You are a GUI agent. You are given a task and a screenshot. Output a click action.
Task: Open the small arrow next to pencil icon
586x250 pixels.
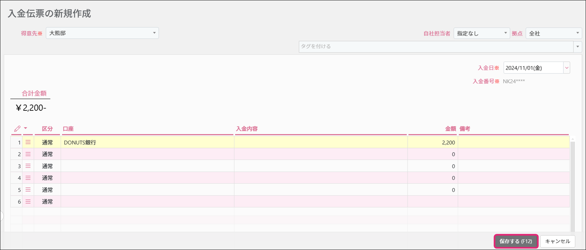[25, 128]
